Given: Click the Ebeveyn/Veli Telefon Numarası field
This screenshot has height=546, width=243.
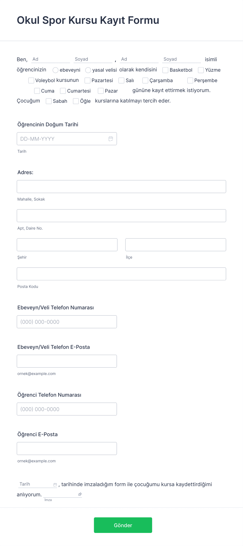Looking at the screenshot, I should coord(67,322).
